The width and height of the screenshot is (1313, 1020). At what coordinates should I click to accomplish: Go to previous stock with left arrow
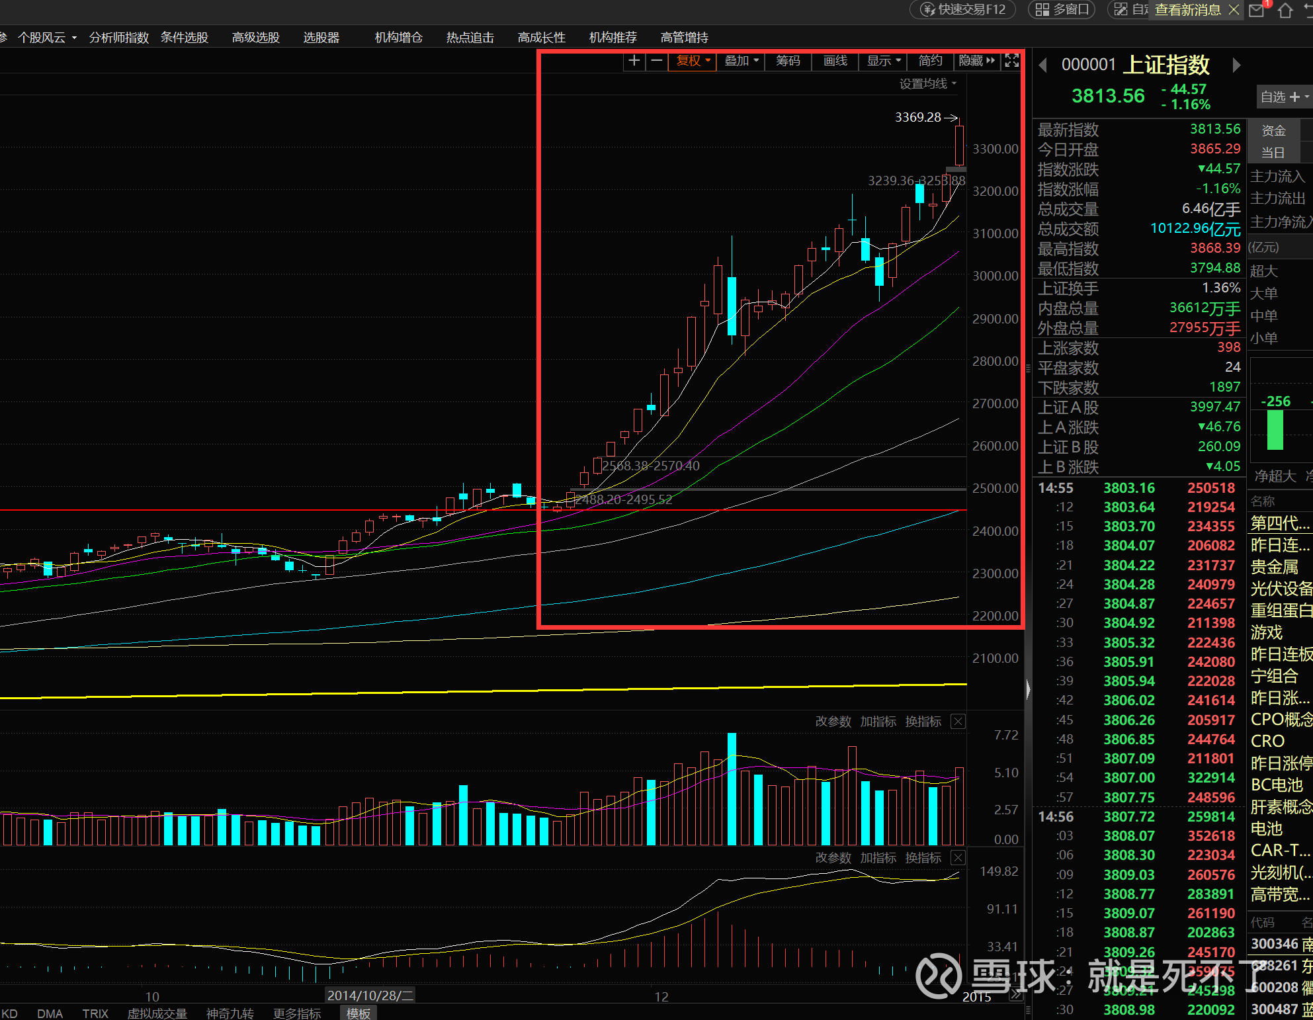point(1043,65)
